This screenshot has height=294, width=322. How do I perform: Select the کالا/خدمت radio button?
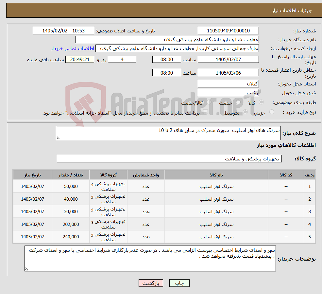[209, 102]
